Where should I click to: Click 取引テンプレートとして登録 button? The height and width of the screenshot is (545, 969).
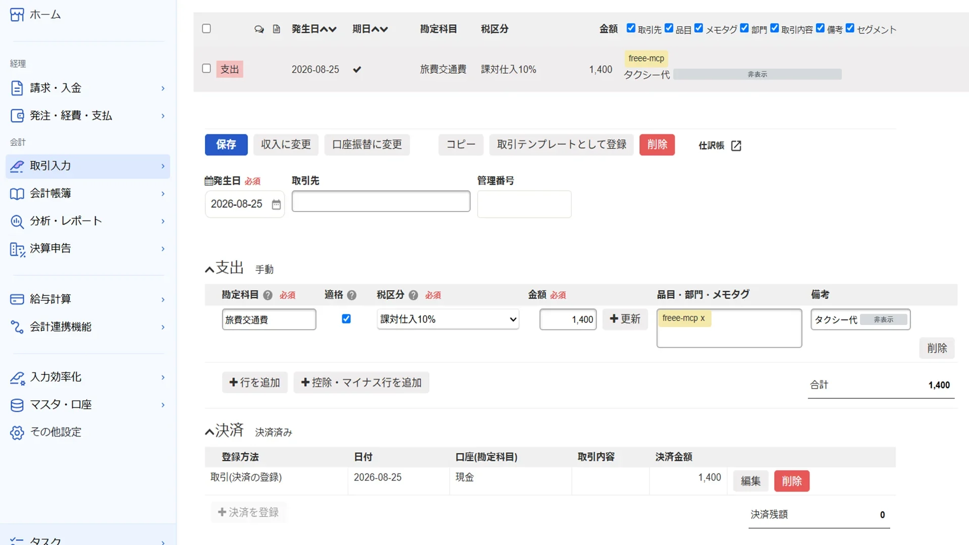(561, 145)
